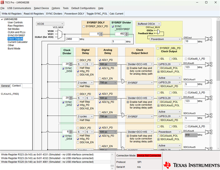
Task: Click the Texas Instruments logo
Action: [191, 165]
